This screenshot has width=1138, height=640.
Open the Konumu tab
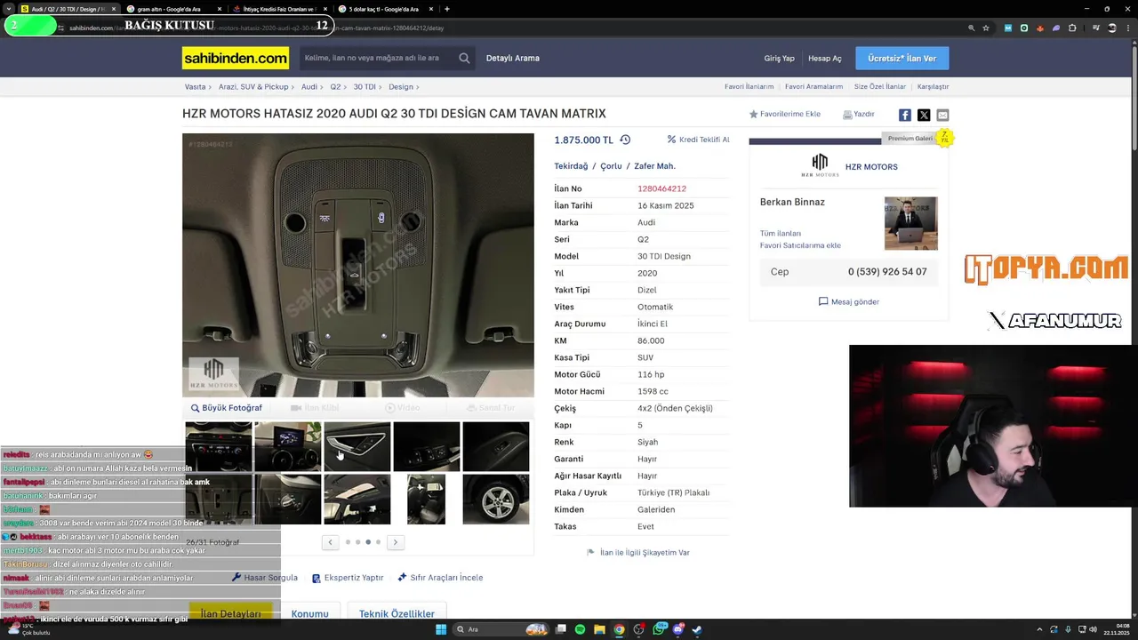(x=309, y=614)
